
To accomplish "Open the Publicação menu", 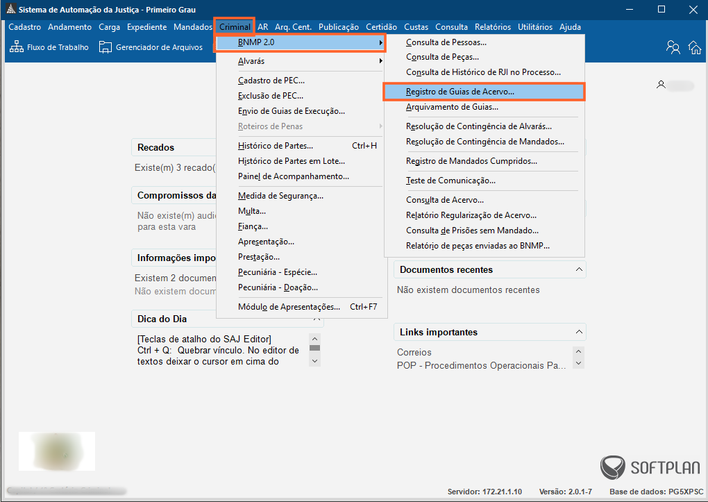I will tap(339, 27).
